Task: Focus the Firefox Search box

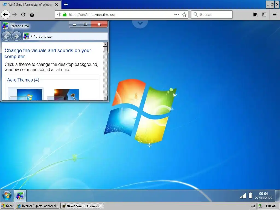Action: [x=212, y=14]
